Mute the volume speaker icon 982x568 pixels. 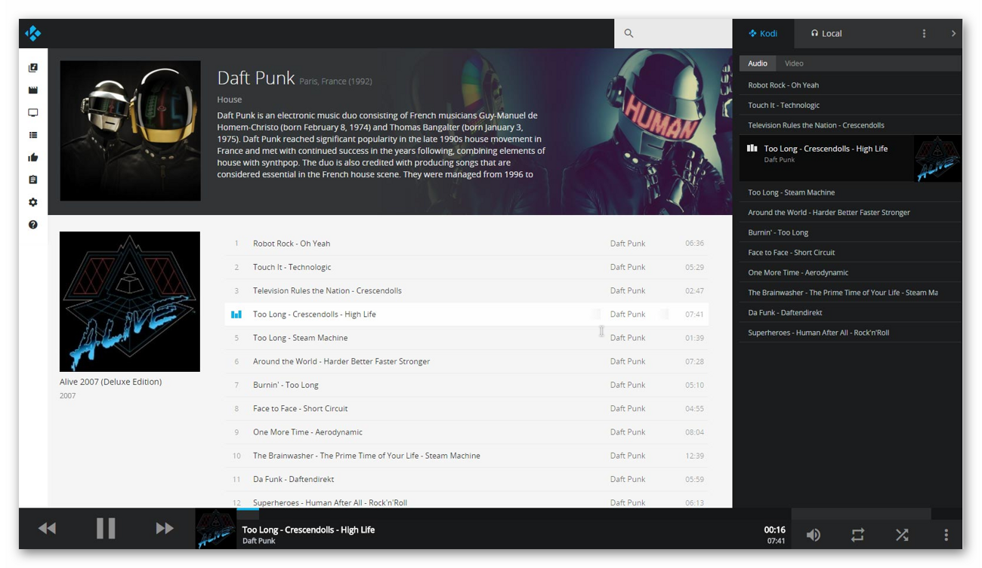[814, 535]
